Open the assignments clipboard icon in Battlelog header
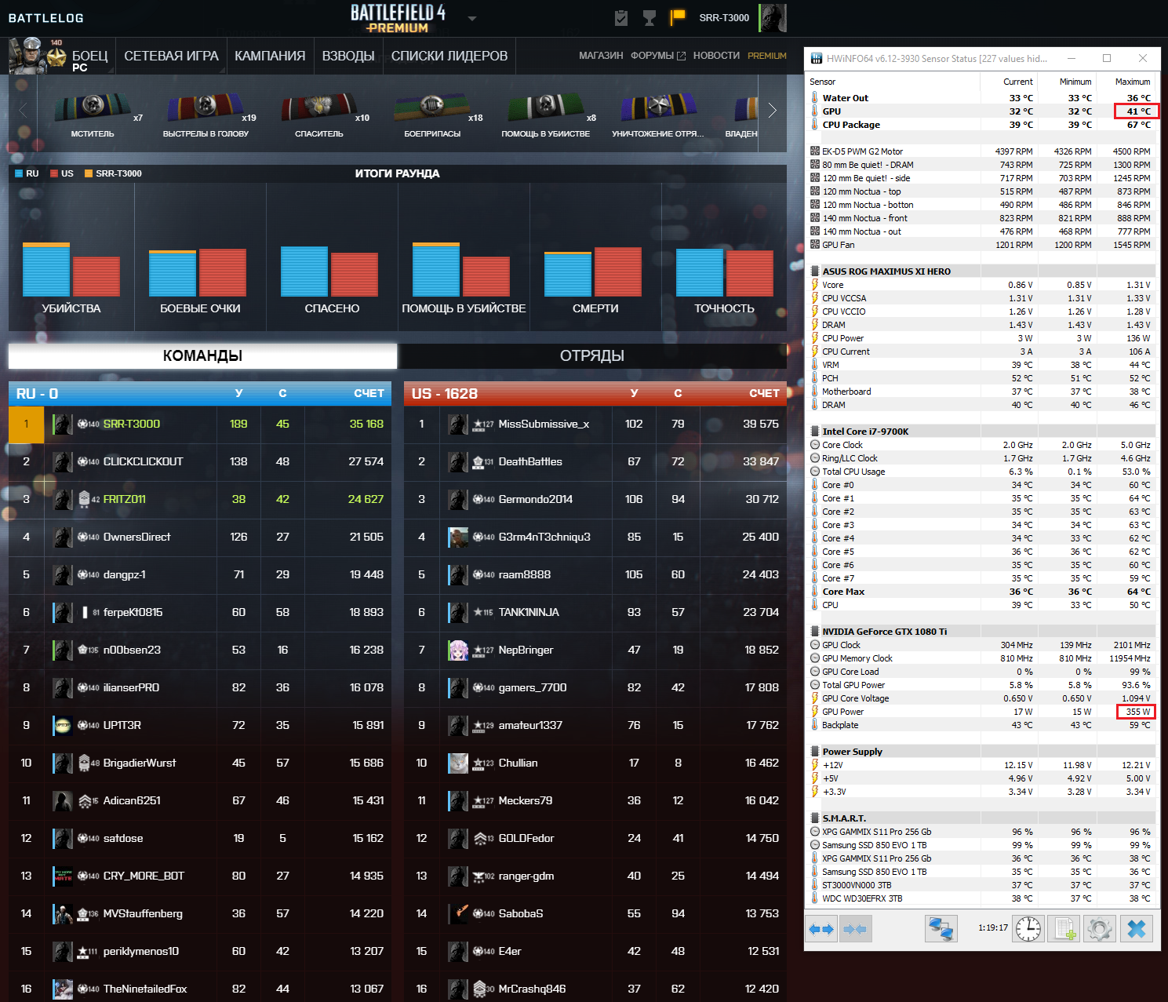 pyautogui.click(x=621, y=18)
